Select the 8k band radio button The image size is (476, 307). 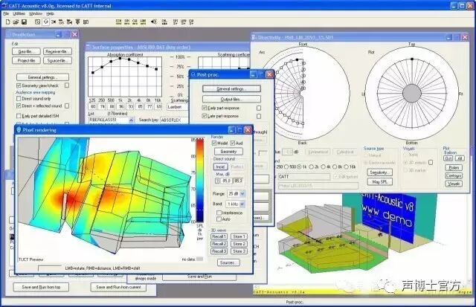pyautogui.click(x=335, y=167)
